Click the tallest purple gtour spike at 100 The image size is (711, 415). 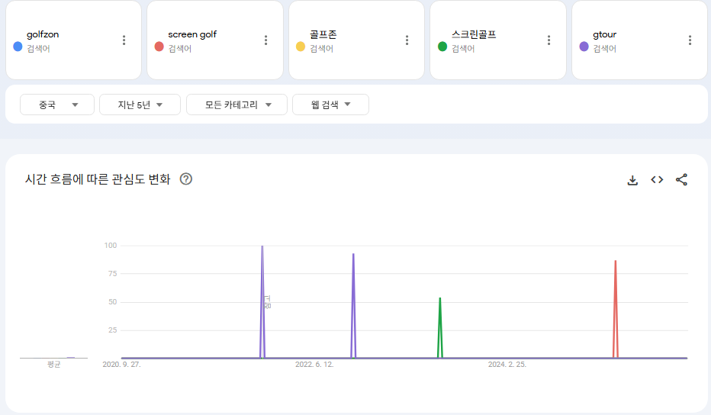pyautogui.click(x=262, y=301)
